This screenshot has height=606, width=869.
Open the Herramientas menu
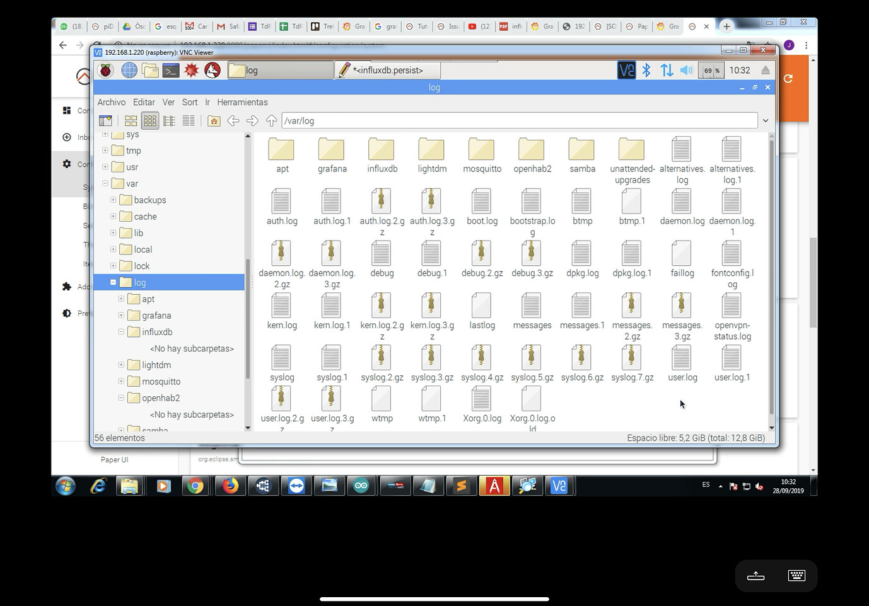click(x=242, y=102)
